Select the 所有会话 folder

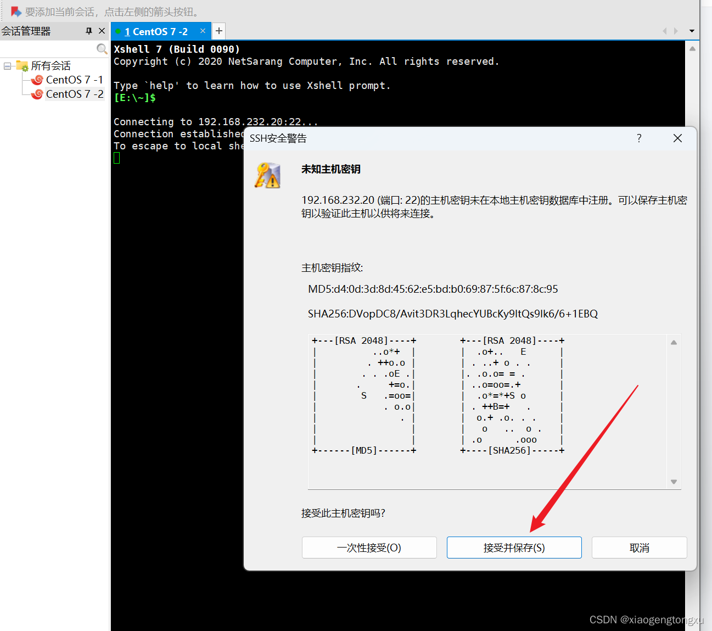click(x=51, y=66)
